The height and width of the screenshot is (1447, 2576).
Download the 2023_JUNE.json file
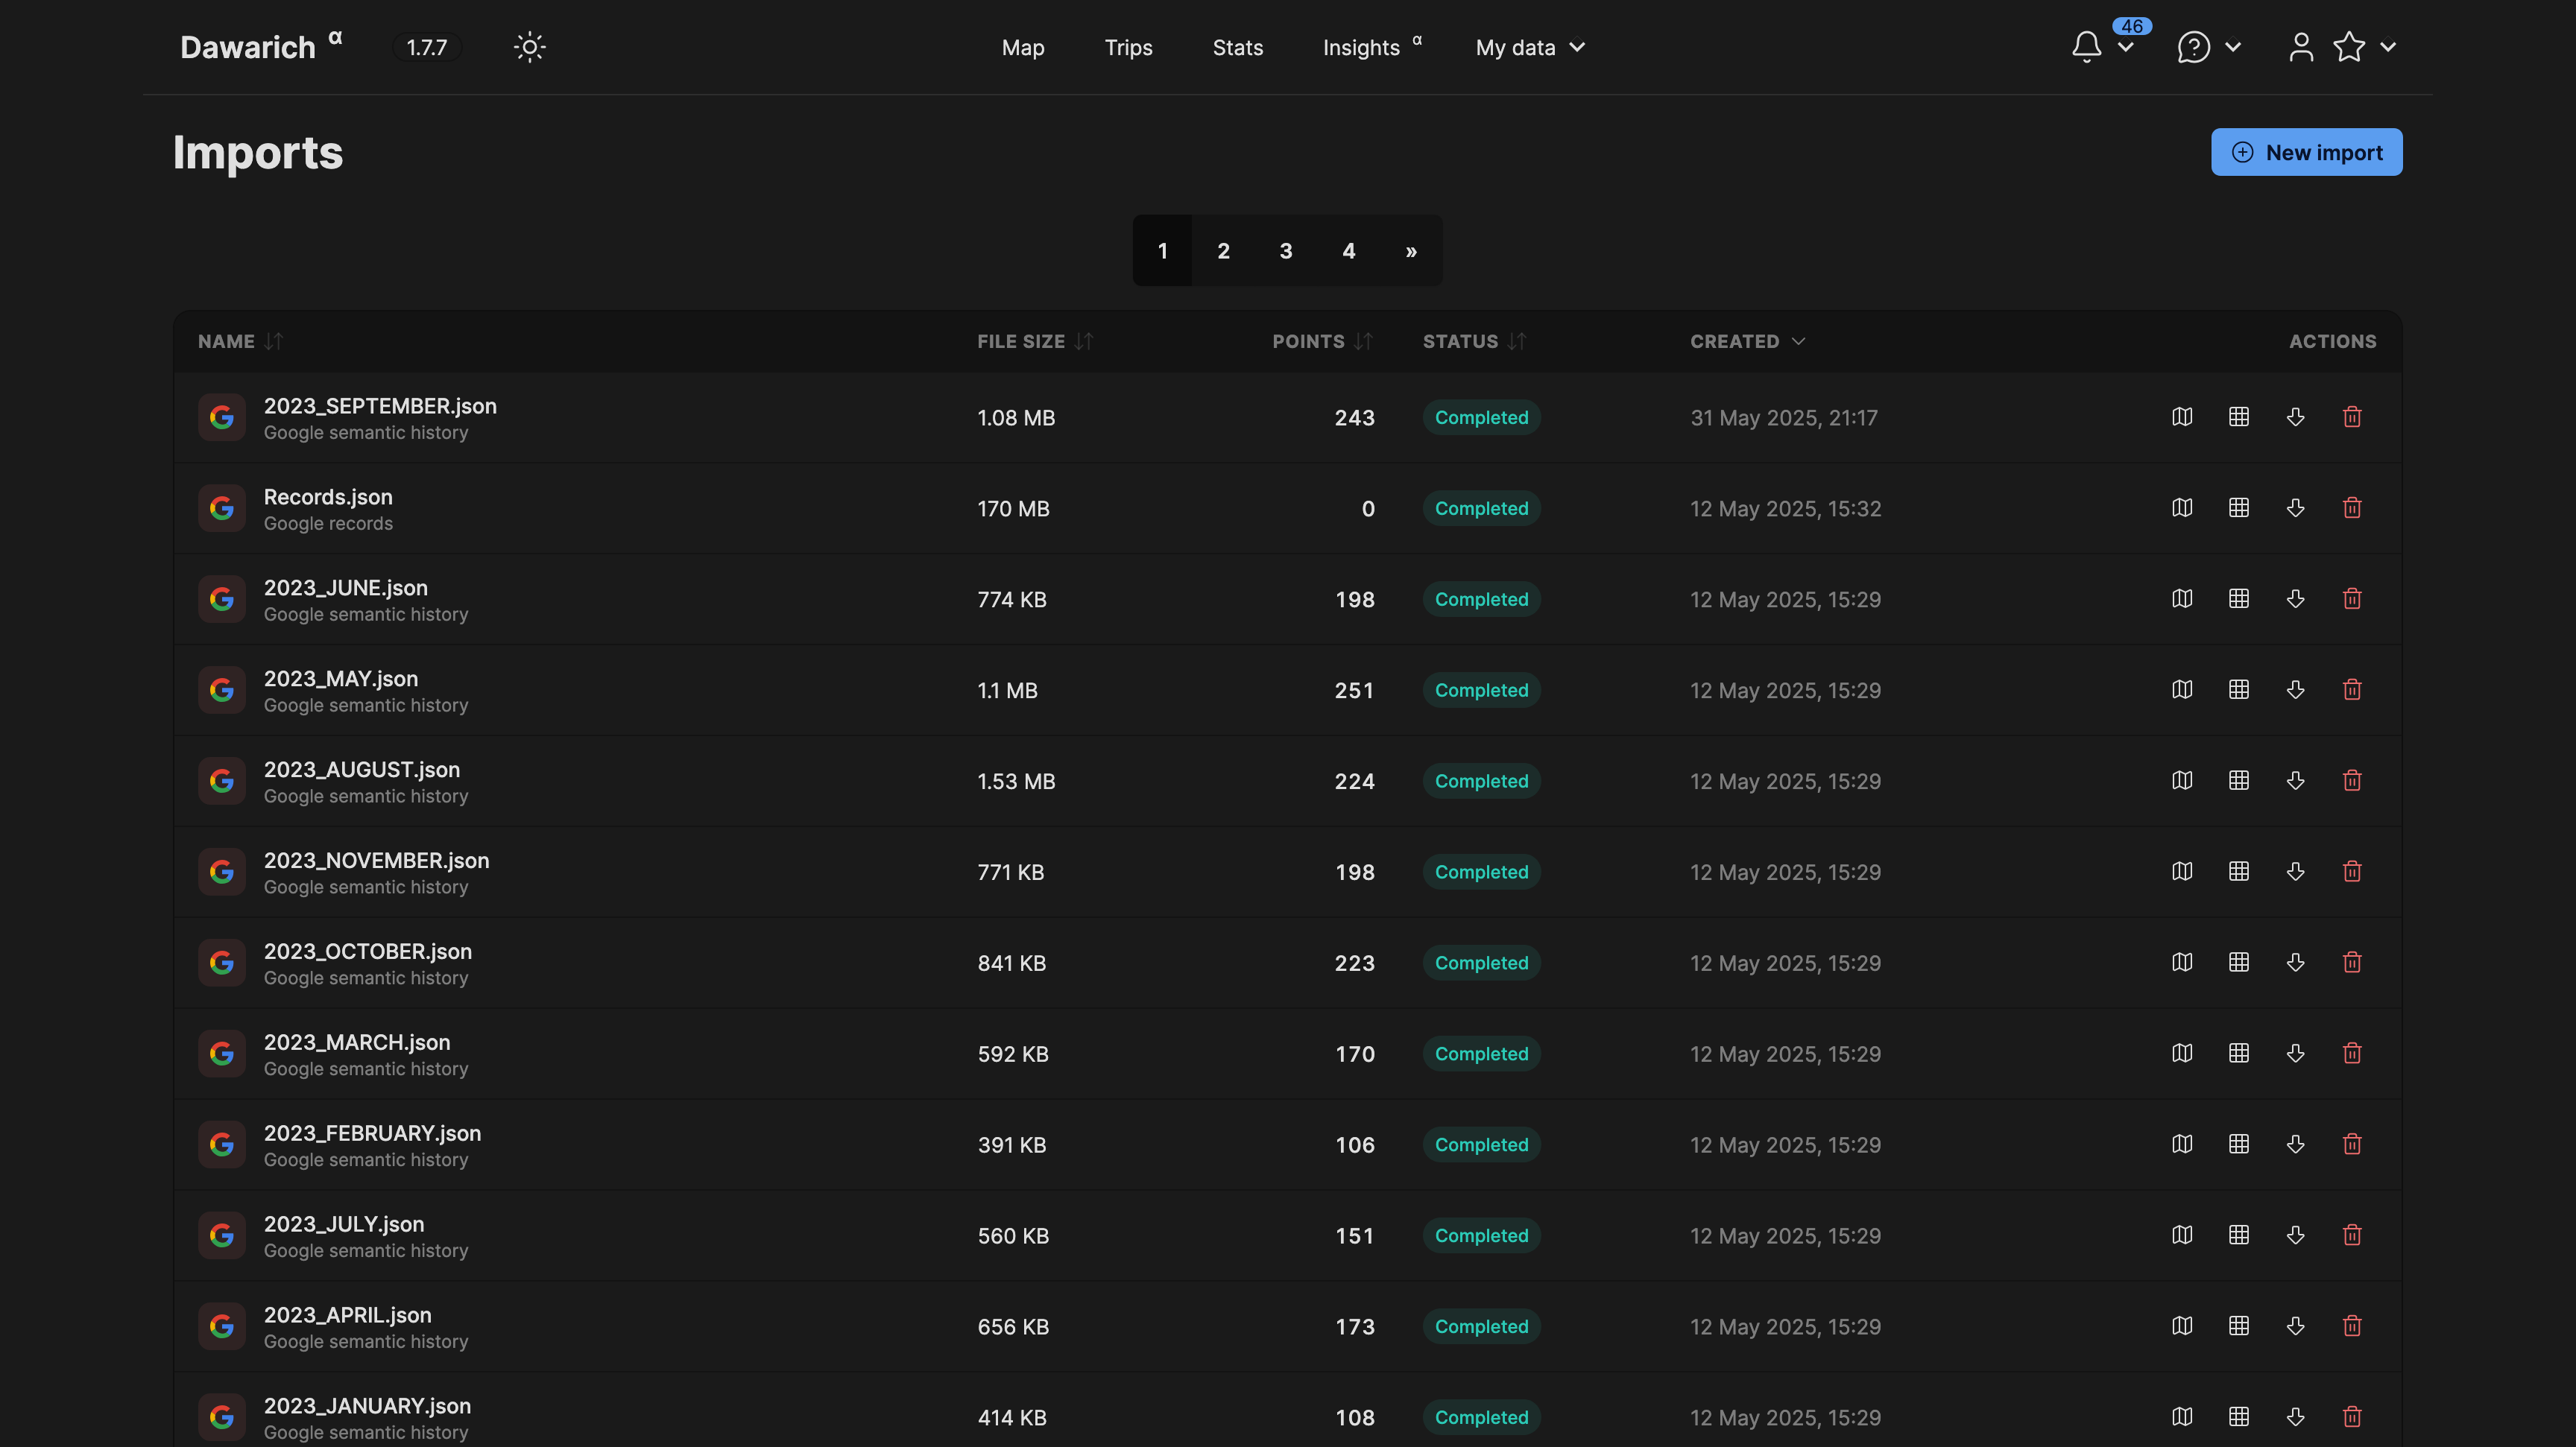[x=2295, y=598]
